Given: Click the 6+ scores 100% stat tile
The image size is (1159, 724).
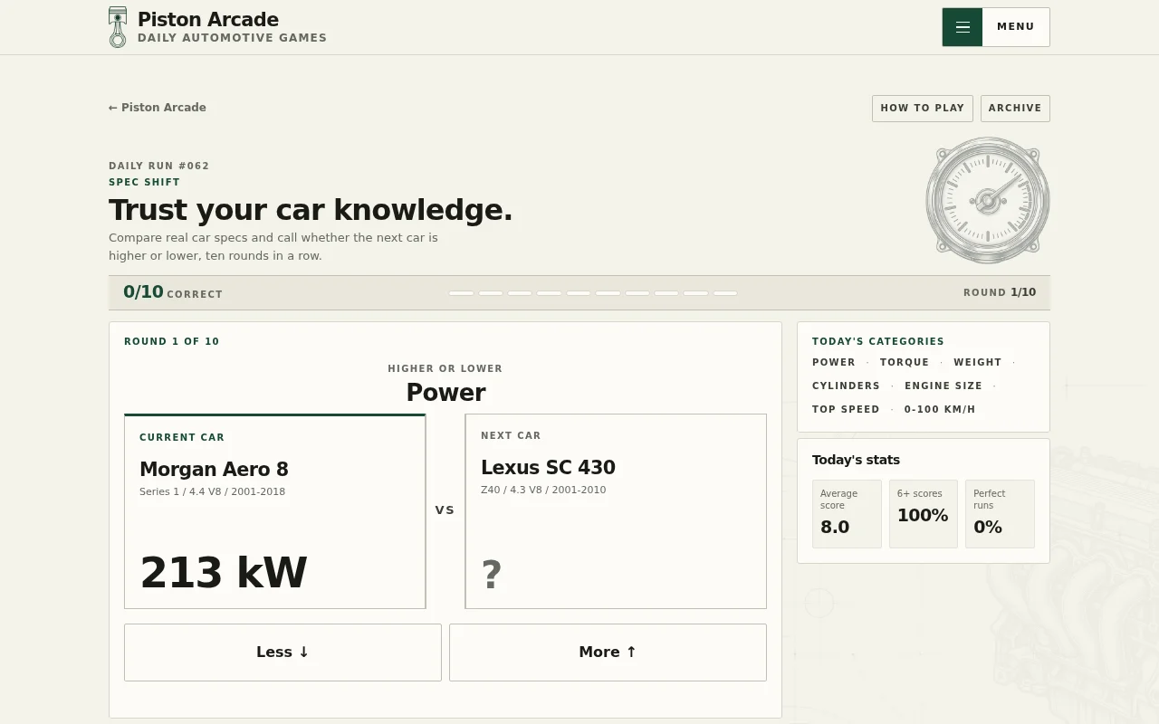Looking at the screenshot, I should click(924, 514).
